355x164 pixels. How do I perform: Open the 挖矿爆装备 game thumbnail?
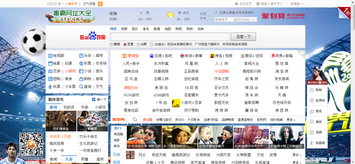pyautogui.click(x=61, y=121)
